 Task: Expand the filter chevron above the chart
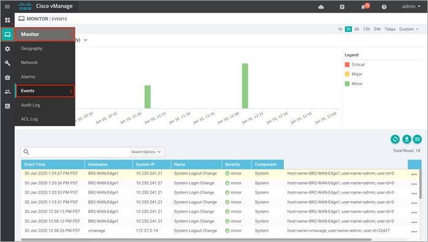[x=85, y=40]
